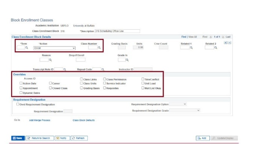Open the Action dropdown showing Enroll
The width and height of the screenshot is (256, 144).
pos(54,48)
